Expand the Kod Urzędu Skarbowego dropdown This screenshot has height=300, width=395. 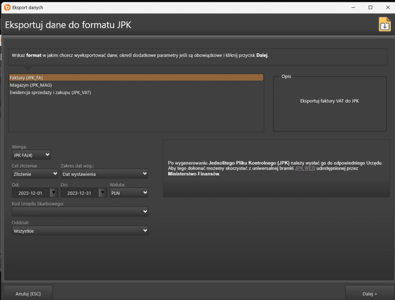[x=80, y=212]
